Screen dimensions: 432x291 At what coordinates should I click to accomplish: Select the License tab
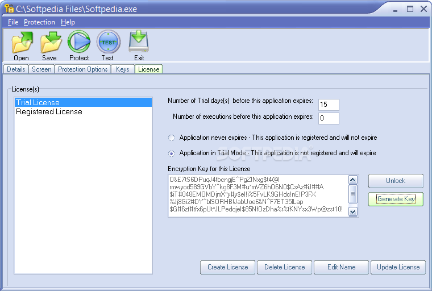coord(149,69)
